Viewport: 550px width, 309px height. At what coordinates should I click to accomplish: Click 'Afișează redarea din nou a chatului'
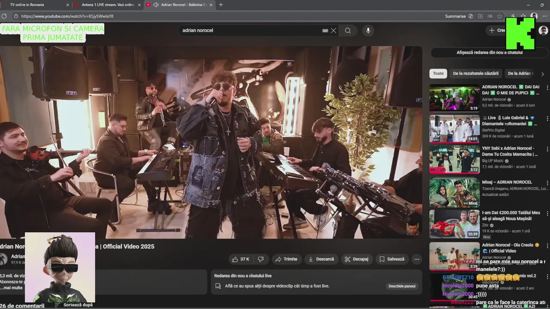(x=489, y=52)
